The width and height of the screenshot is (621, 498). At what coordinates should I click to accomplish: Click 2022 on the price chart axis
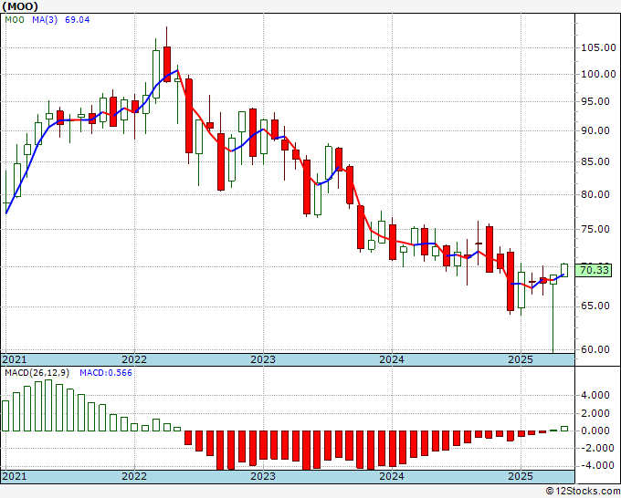tap(134, 359)
